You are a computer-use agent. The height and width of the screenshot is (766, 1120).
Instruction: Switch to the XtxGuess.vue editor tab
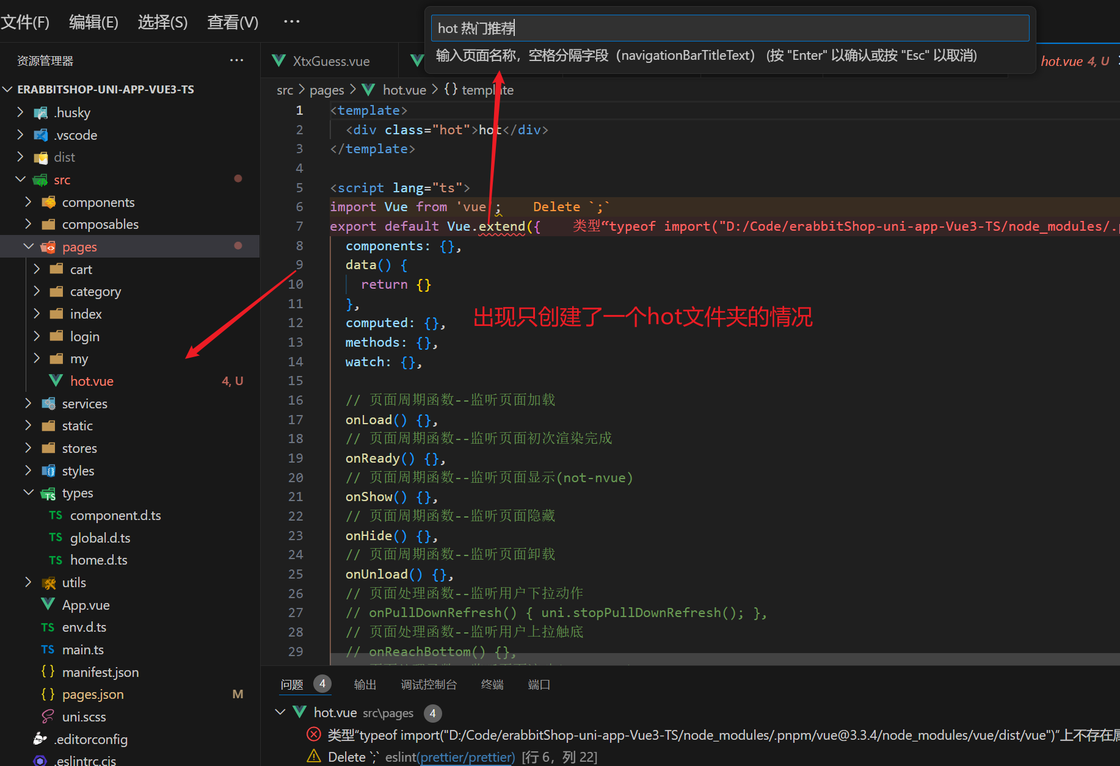[x=330, y=60]
